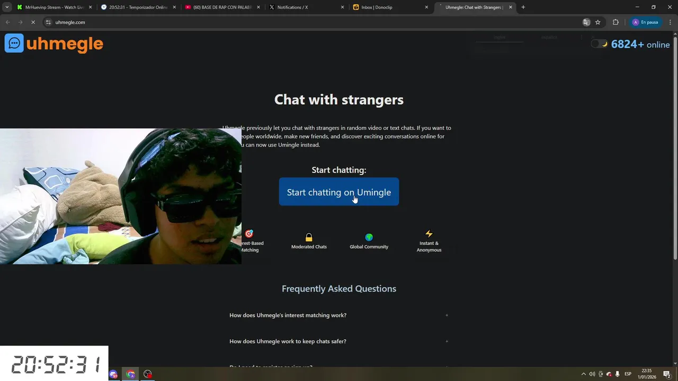Open the tab search dropdown arrow
This screenshot has width=678, height=381.
[x=7, y=7]
